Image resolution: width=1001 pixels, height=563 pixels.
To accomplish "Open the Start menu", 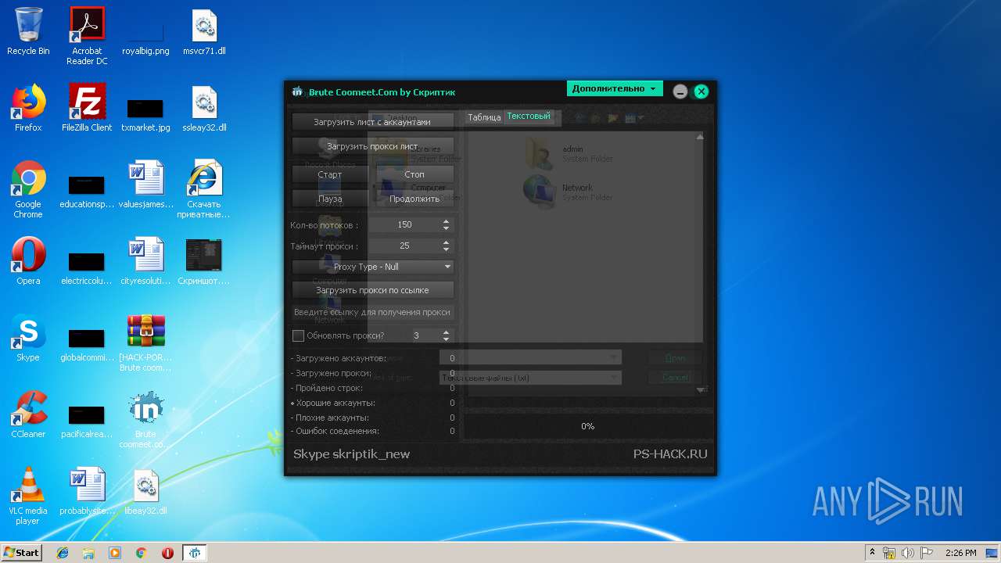I will [22, 553].
